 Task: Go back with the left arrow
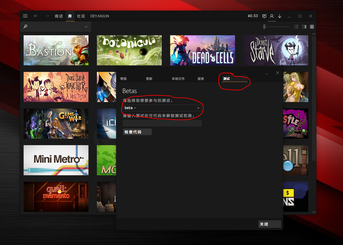36,16
